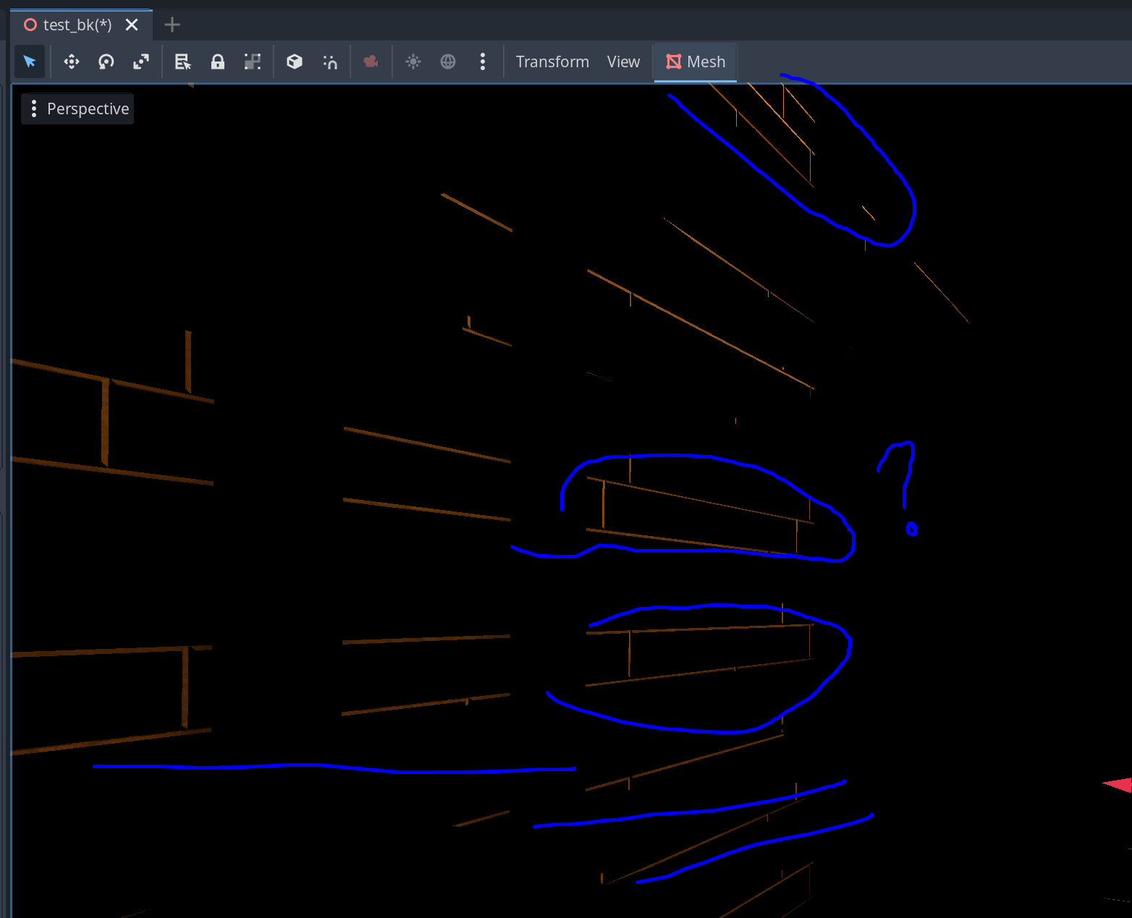This screenshot has height=918, width=1132.
Task: Toggle Use Local Space cube icon
Action: tap(295, 61)
